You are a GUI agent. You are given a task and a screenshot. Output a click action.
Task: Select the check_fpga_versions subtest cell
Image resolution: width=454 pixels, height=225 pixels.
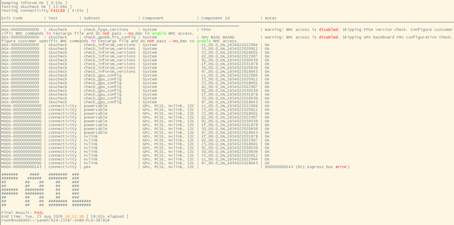106,29
